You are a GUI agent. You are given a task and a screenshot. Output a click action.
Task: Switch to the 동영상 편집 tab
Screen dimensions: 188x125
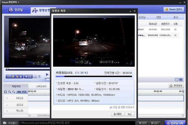[x=41, y=10]
